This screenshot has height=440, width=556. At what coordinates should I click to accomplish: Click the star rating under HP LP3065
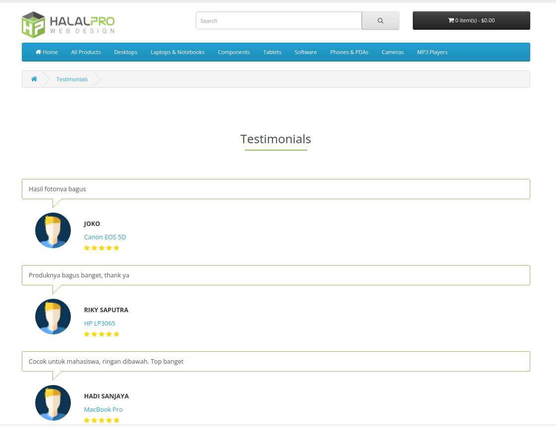102,334
